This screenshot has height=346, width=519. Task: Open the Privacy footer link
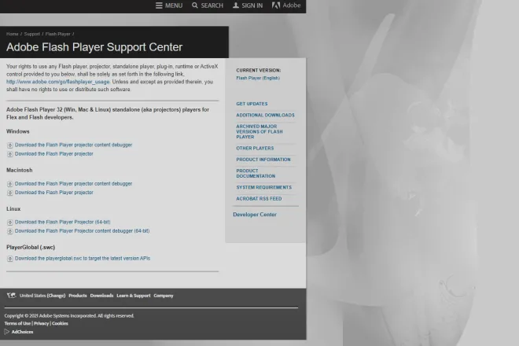click(42, 323)
